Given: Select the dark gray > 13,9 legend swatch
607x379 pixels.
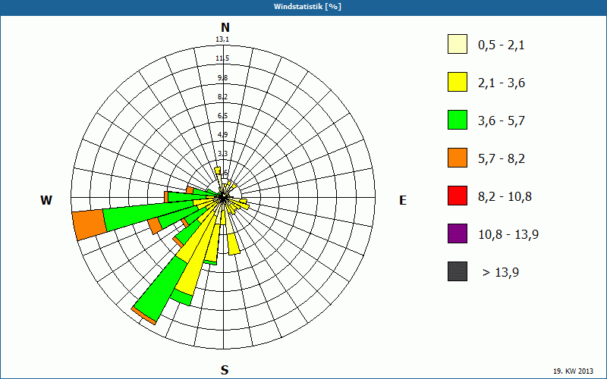Looking at the screenshot, I should pyautogui.click(x=458, y=271).
